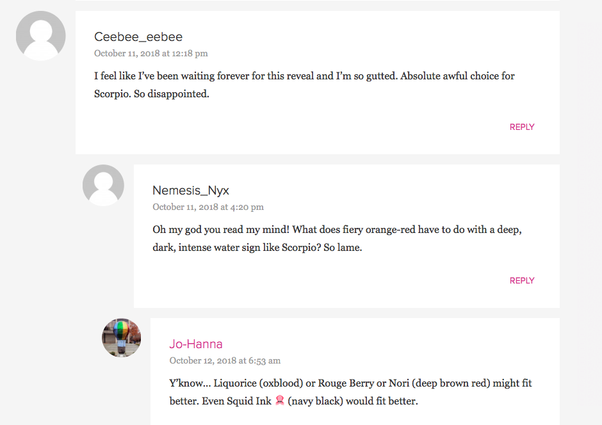Open Jo-Hanna's hot air balloon avatar
This screenshot has width=602, height=425.
pos(122,337)
